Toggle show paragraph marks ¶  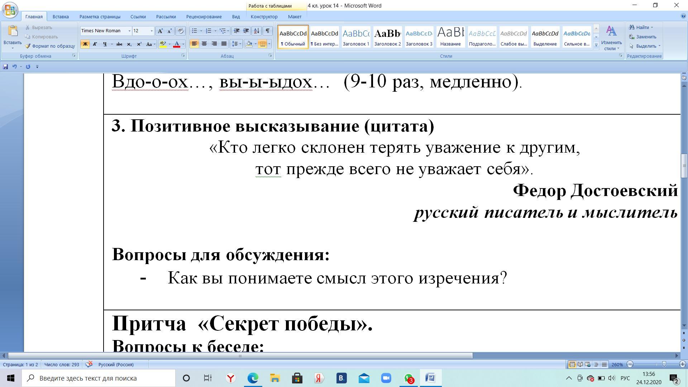268,31
